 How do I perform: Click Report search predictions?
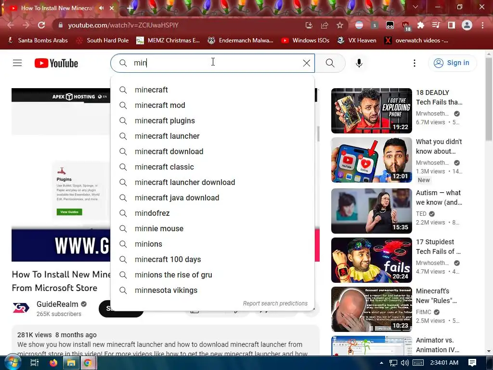(x=275, y=304)
